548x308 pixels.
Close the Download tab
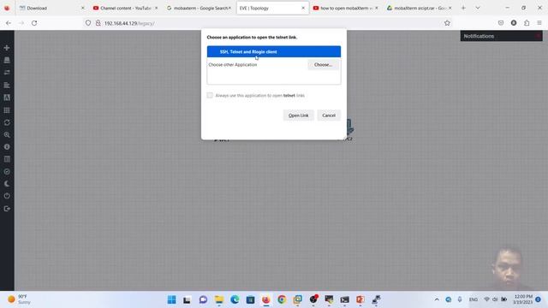83,8
